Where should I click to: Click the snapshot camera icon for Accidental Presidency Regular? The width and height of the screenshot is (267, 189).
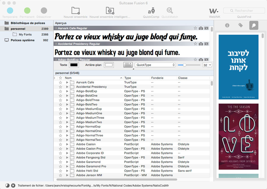(201, 44)
